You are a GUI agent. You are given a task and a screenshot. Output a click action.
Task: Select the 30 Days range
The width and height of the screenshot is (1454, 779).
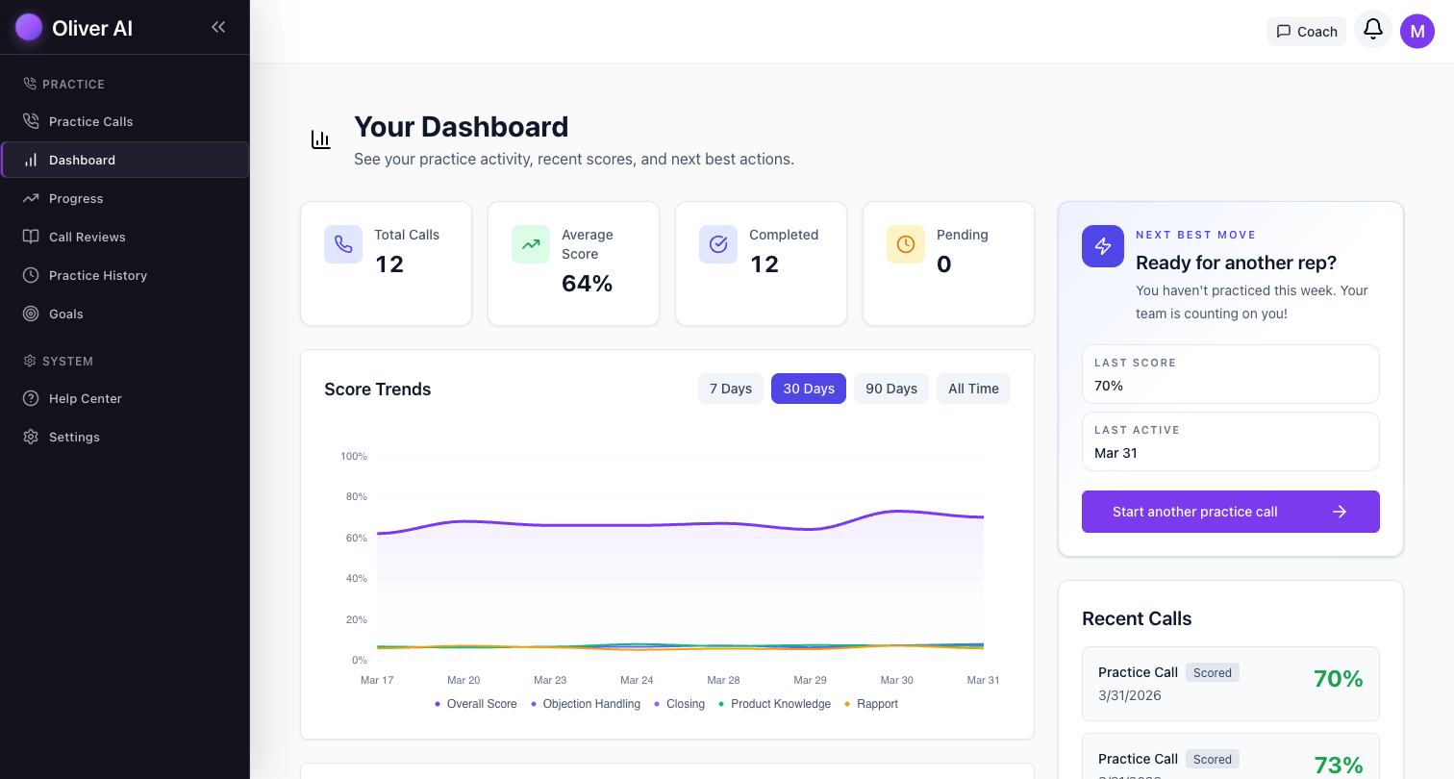coord(809,389)
